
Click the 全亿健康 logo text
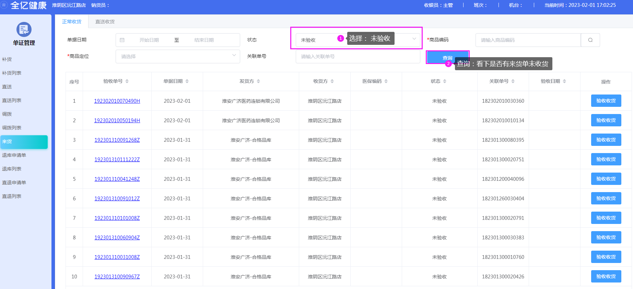point(28,5)
